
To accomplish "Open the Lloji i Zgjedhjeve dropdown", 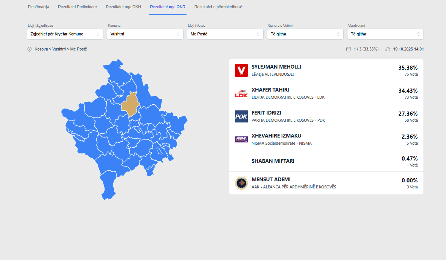I will 65,34.
